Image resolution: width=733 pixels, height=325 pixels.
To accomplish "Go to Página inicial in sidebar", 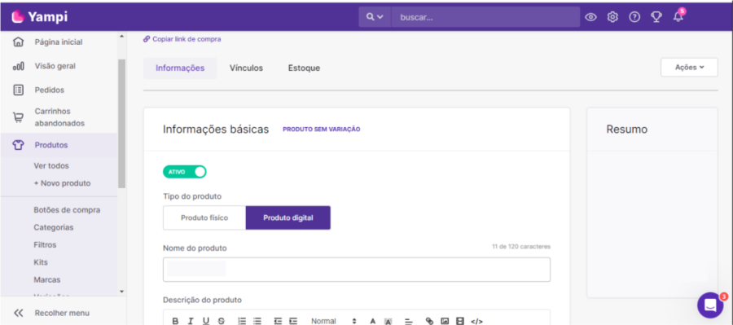I will (59, 42).
